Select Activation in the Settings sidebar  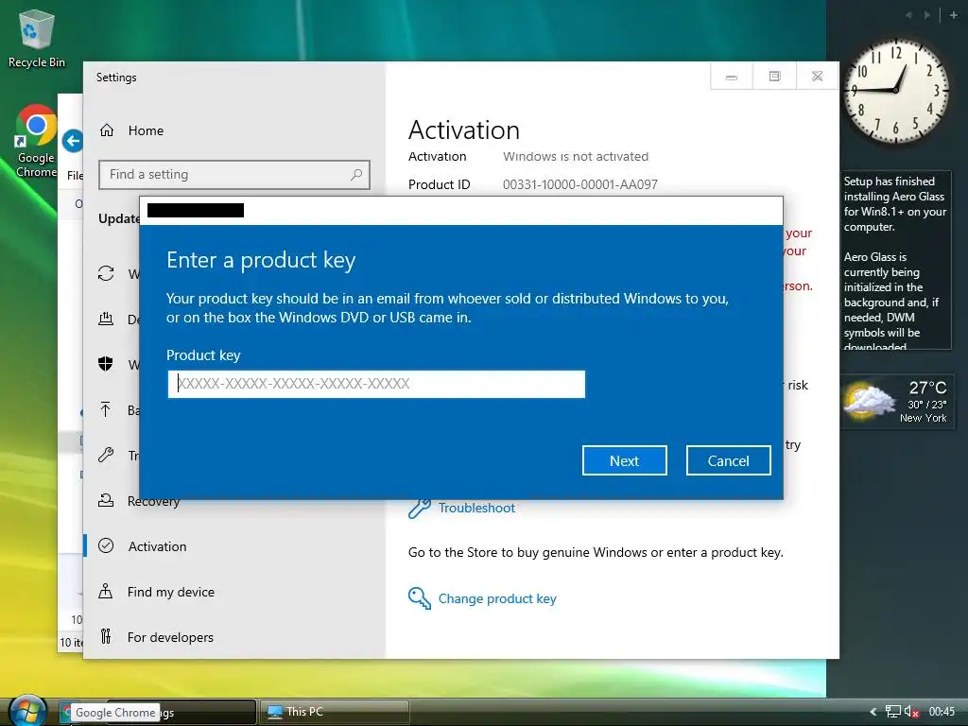point(158,546)
